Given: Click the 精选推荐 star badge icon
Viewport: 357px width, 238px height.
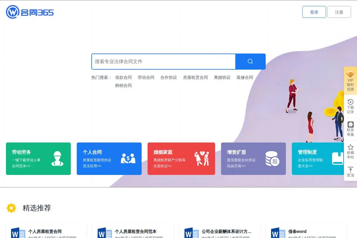Looking at the screenshot, I should [x=11, y=208].
